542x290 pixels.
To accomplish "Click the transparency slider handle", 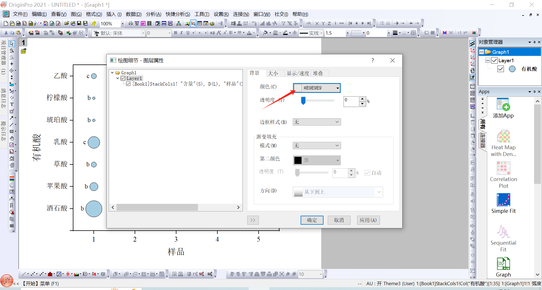I will click(303, 101).
